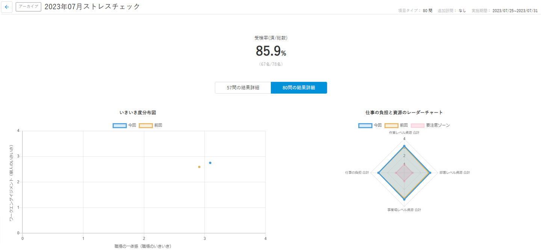Toggle 前回 legend in radar chart
Viewport: 541px width, 251px height.
click(396, 125)
